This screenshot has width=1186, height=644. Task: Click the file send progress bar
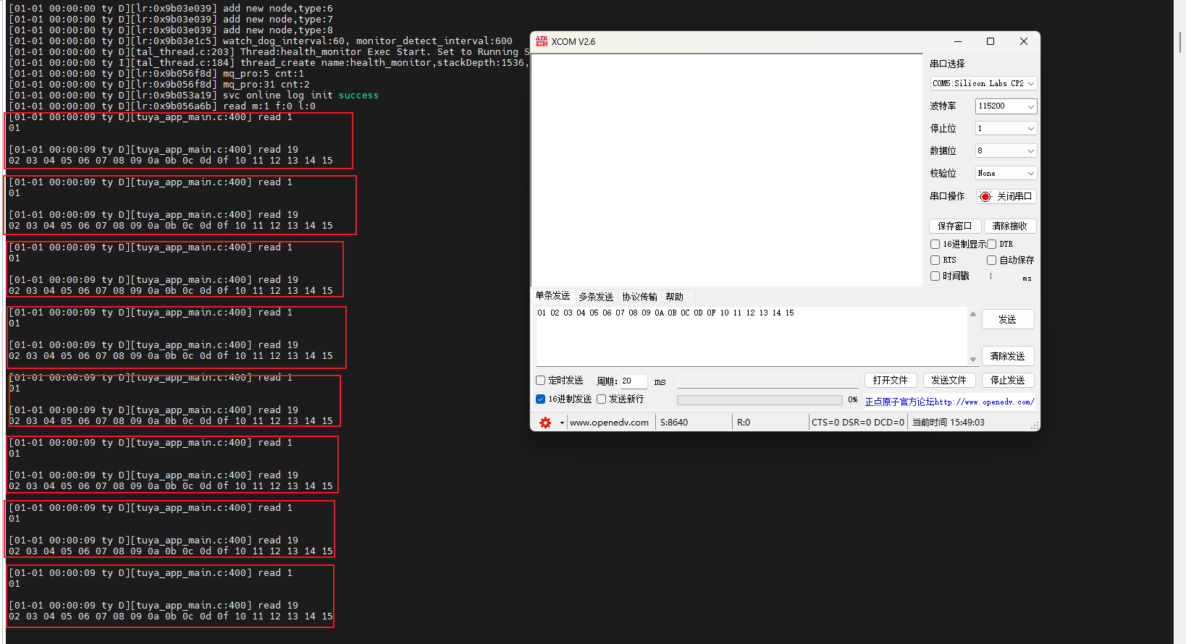(x=760, y=400)
